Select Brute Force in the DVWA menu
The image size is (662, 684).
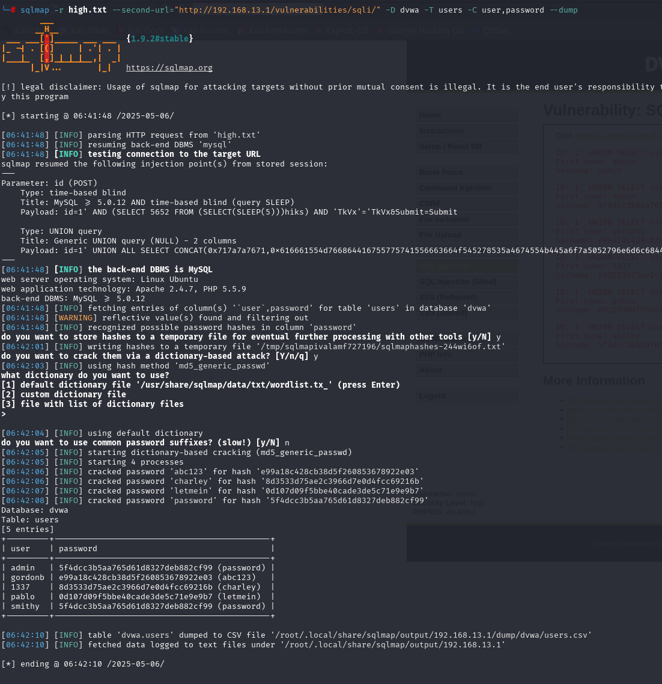tap(467, 173)
